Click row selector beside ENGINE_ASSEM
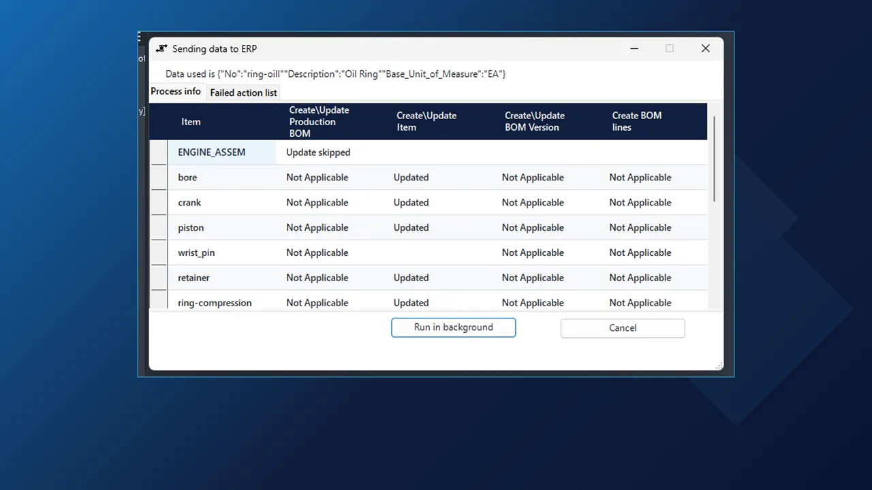Image resolution: width=872 pixels, height=490 pixels. pyautogui.click(x=158, y=152)
